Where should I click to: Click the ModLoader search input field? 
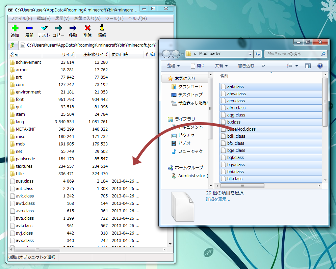(293, 54)
